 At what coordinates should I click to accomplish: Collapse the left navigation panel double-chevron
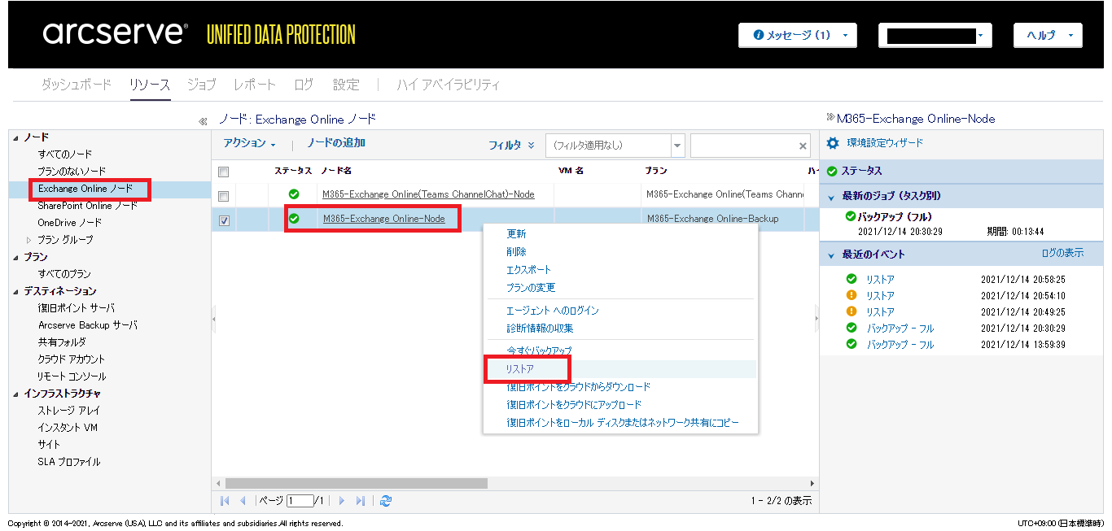coord(203,121)
